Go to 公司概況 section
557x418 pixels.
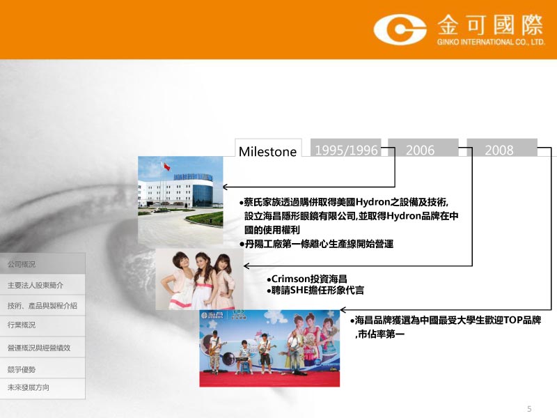[42, 263]
